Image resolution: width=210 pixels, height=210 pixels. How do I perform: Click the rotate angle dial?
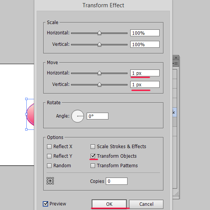[78, 116]
